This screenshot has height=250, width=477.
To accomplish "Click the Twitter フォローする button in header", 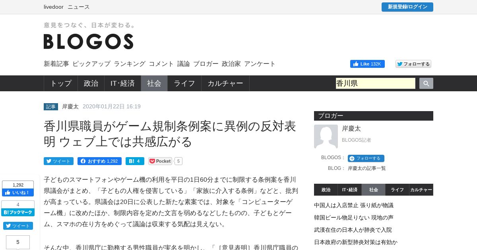I will (x=413, y=64).
